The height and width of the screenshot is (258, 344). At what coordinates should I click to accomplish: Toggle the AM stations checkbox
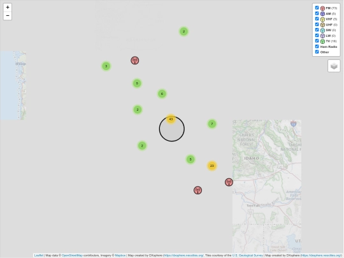[317, 13]
